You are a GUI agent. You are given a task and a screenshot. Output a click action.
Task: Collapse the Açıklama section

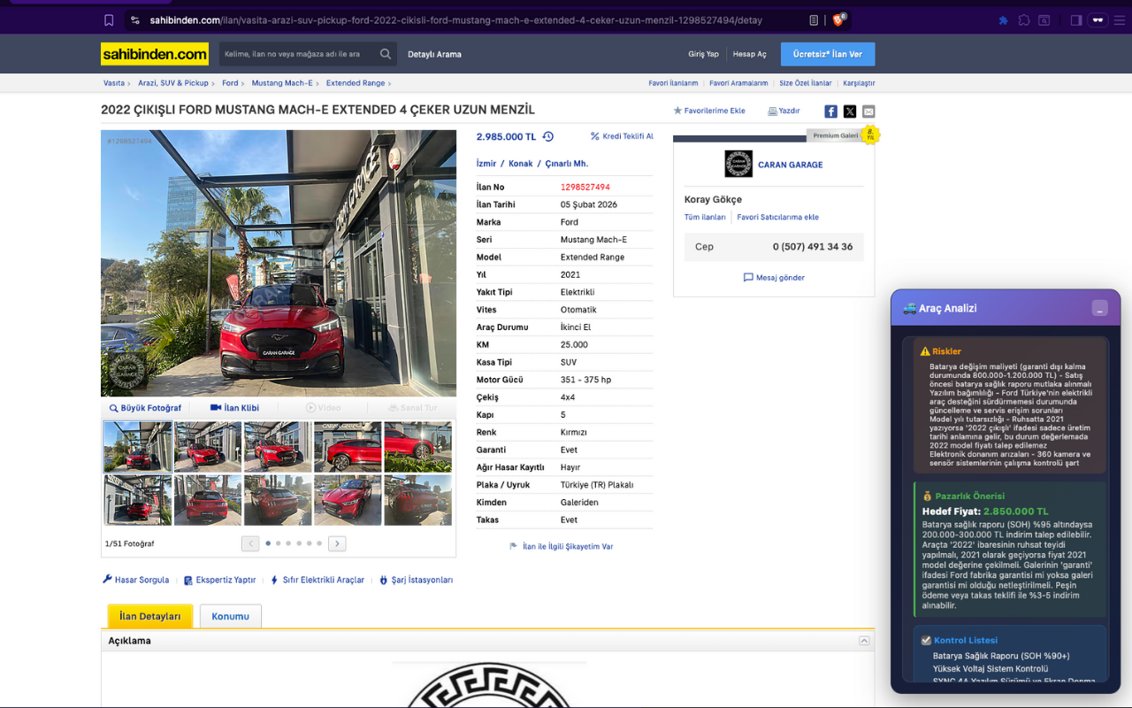864,641
